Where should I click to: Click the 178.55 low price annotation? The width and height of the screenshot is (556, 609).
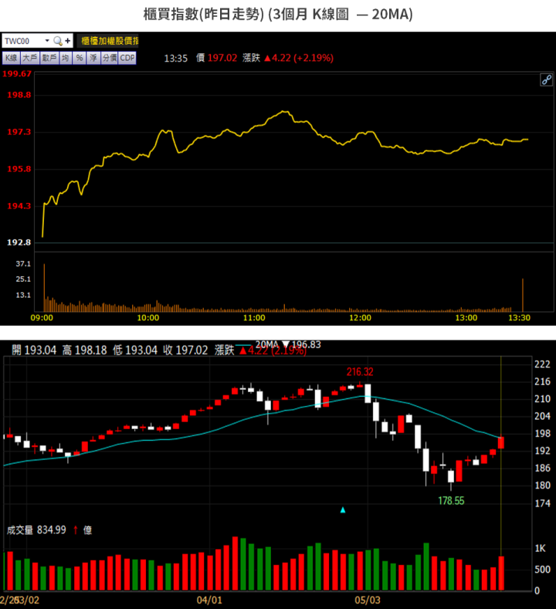(451, 501)
